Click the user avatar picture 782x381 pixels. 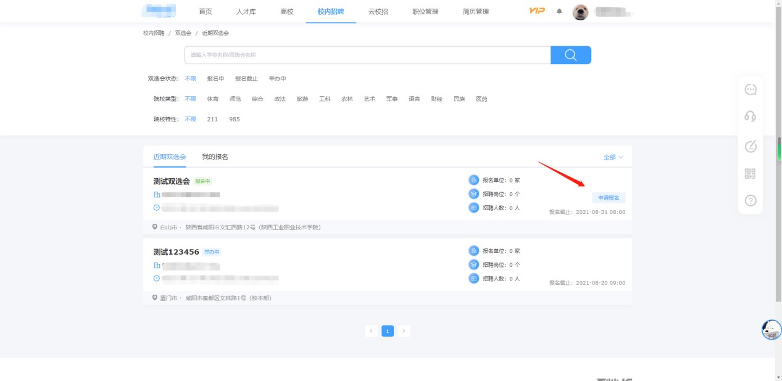tap(580, 12)
